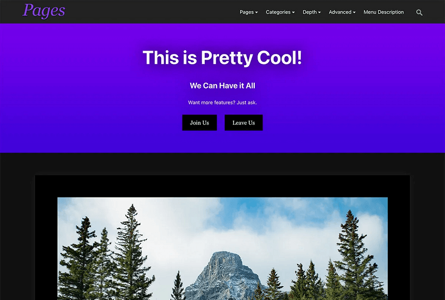Click the caret arrow beside Depth
Screen dimensions: 445x300
[x=319, y=12]
